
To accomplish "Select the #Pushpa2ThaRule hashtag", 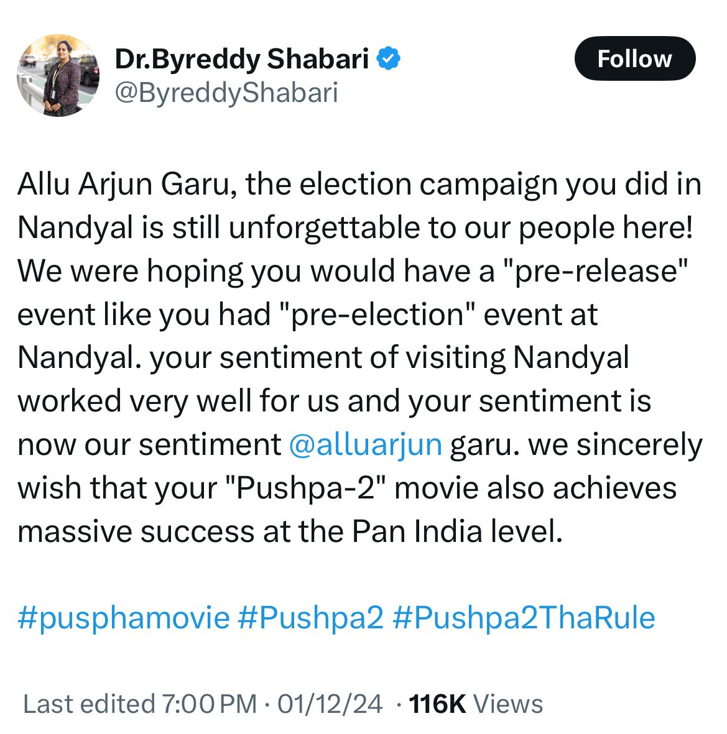I will pyautogui.click(x=524, y=618).
